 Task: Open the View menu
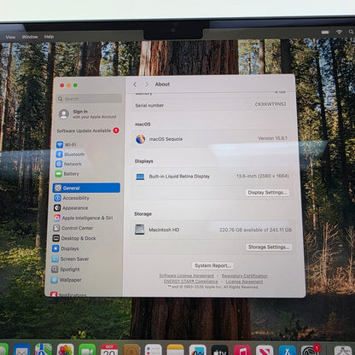click(x=10, y=37)
